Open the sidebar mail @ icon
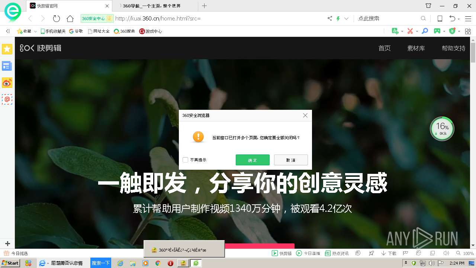 7,99
